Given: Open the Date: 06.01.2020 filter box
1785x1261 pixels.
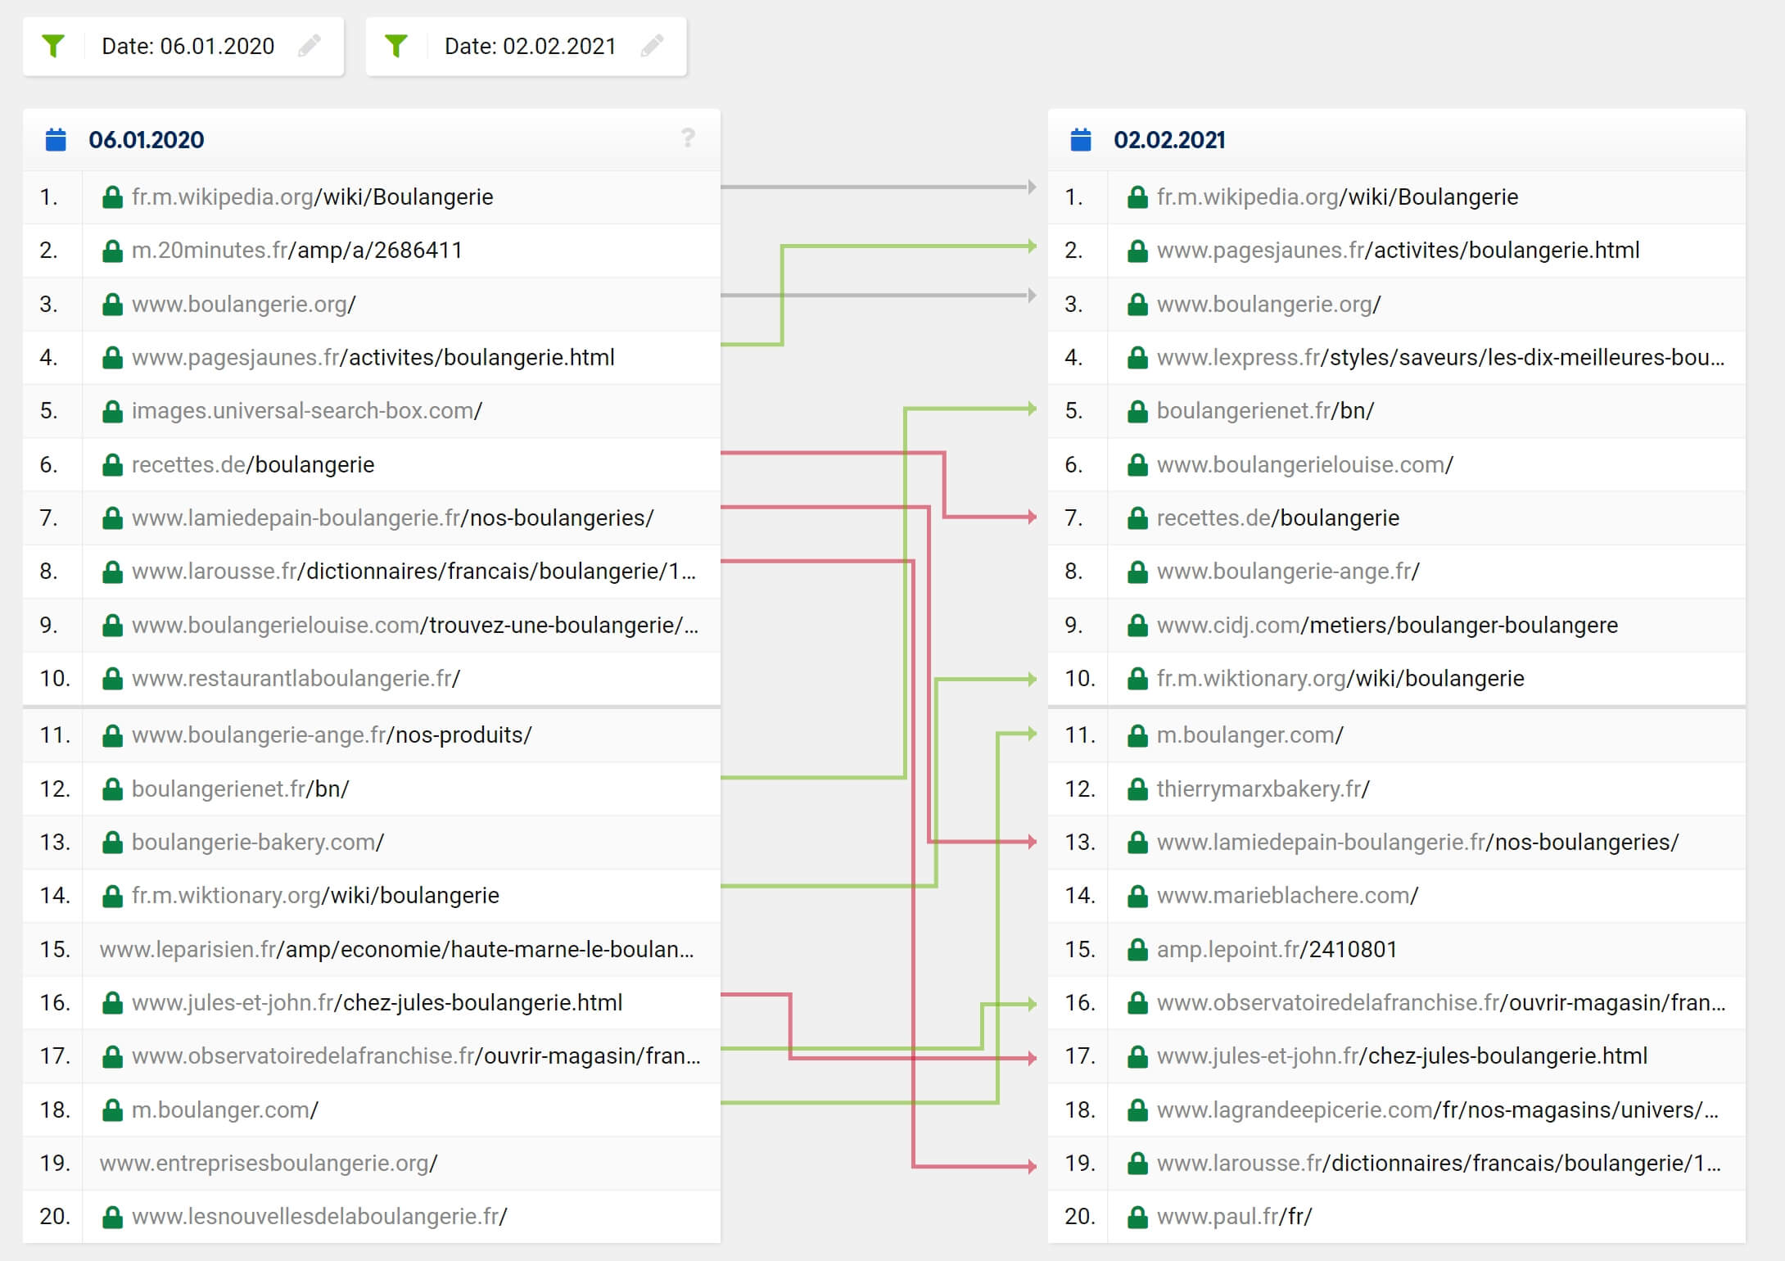Looking at the screenshot, I should 183,47.
